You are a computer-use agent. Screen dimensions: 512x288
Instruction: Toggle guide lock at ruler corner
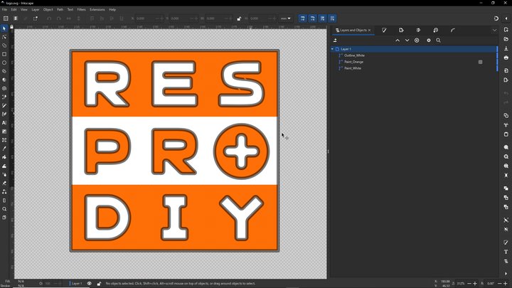point(12,27)
